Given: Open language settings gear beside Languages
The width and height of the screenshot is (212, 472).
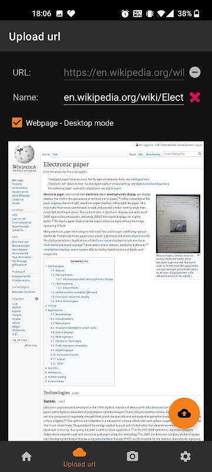Looking at the screenshot, I should point(37,299).
